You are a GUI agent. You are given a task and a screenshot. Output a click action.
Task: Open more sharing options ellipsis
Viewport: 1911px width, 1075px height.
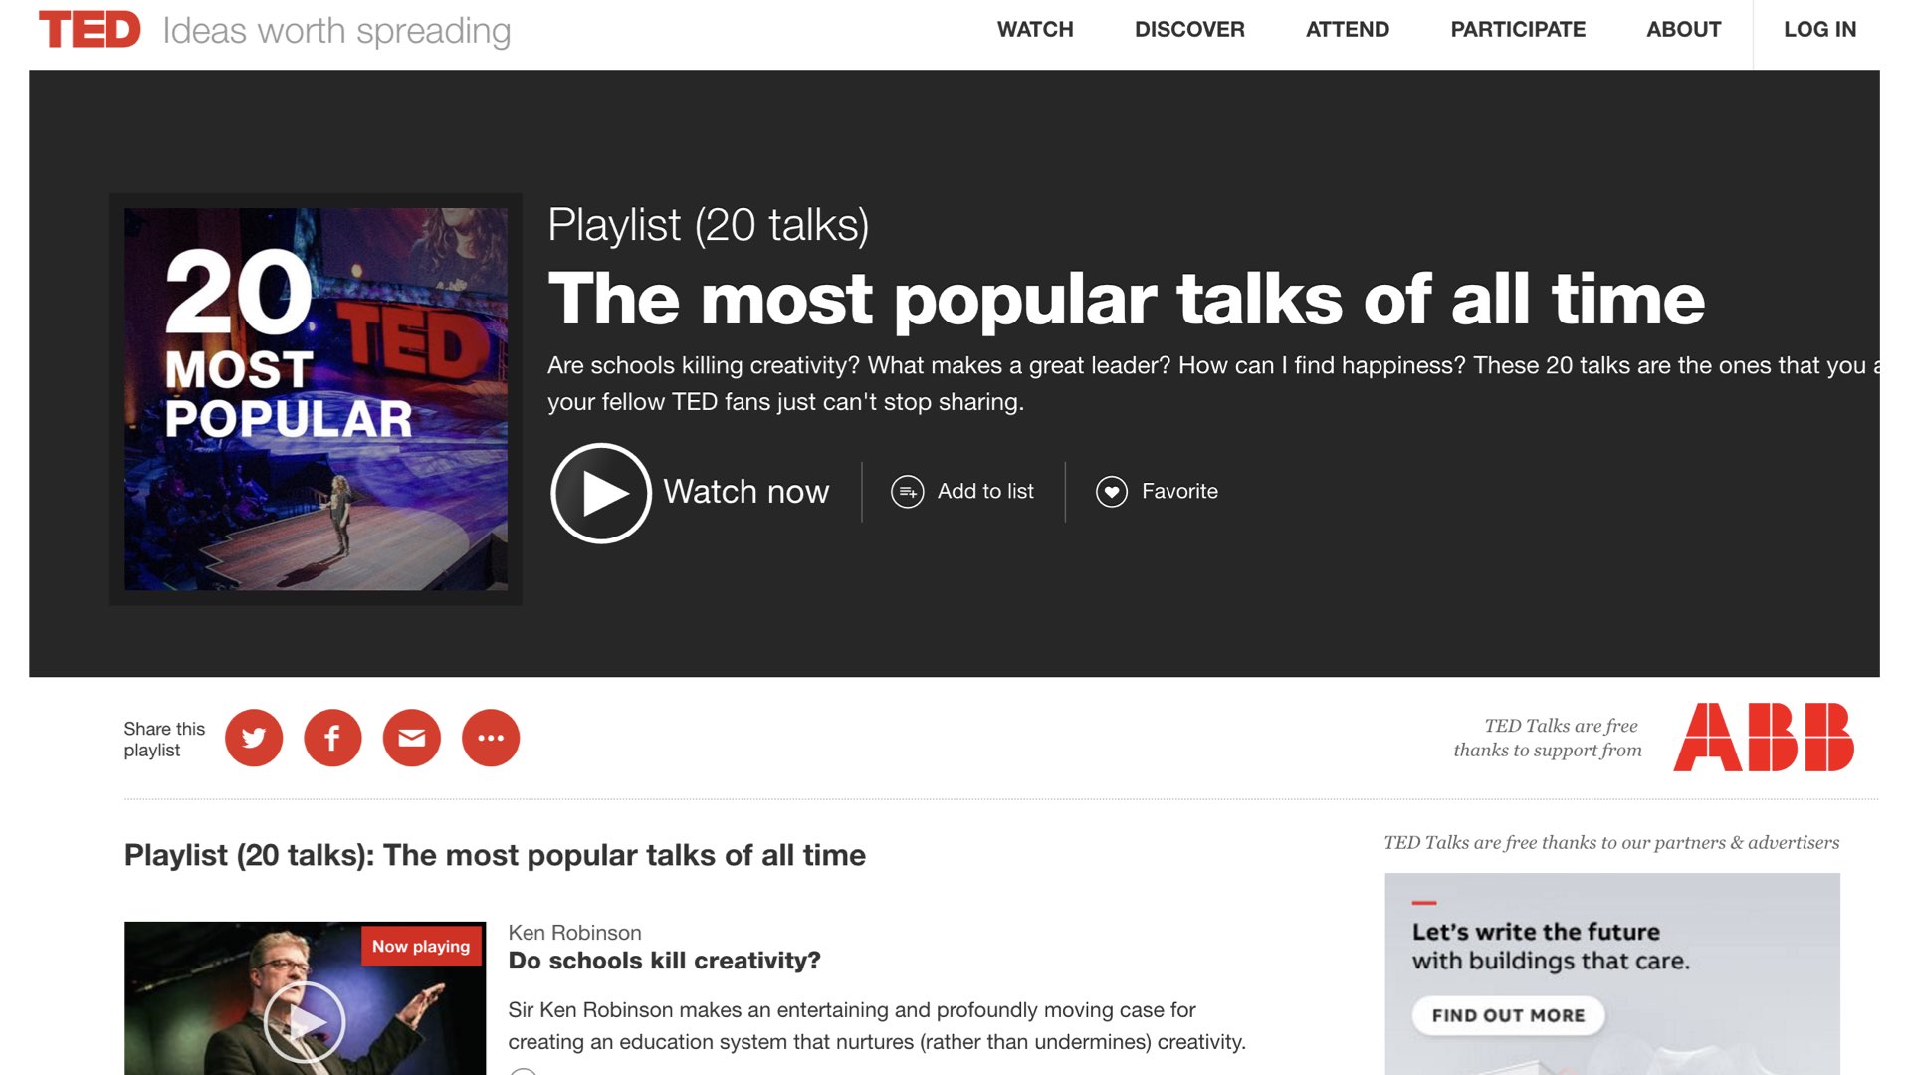click(x=491, y=738)
